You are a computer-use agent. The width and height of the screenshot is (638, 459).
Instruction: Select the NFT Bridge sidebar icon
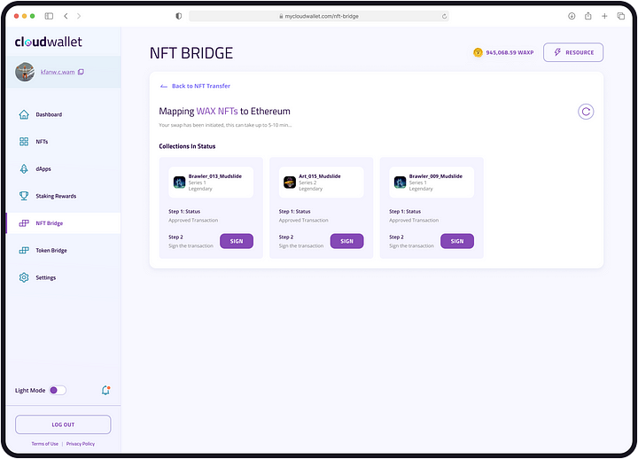[x=24, y=223]
